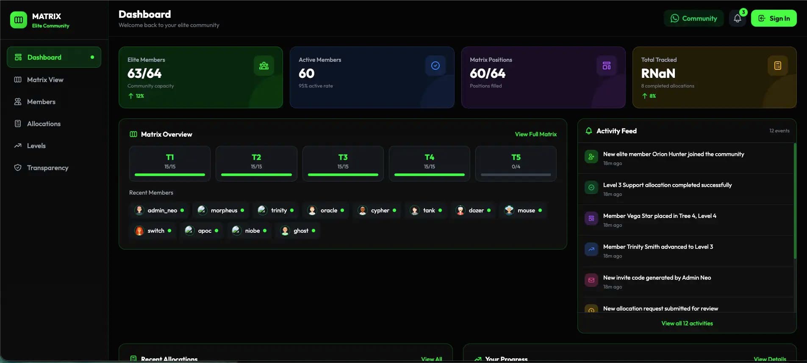This screenshot has height=363, width=807.
Task: Click the mouse member chip
Action: pyautogui.click(x=523, y=210)
